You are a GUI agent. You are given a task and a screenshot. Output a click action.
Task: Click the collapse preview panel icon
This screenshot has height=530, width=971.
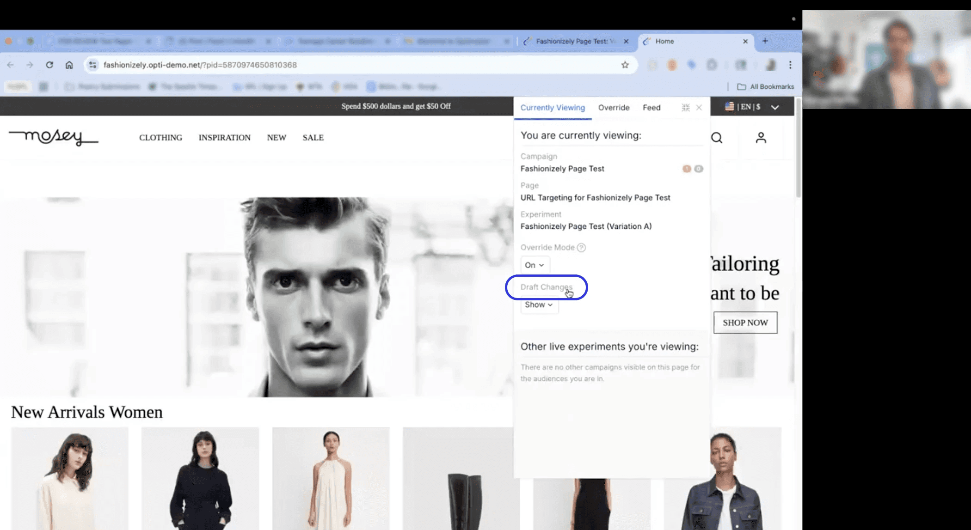pos(686,108)
